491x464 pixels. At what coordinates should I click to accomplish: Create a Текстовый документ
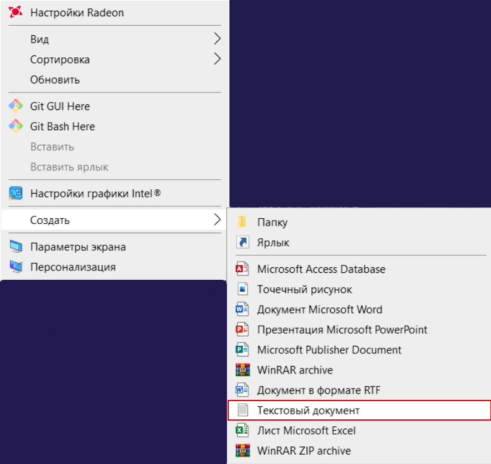(359, 410)
